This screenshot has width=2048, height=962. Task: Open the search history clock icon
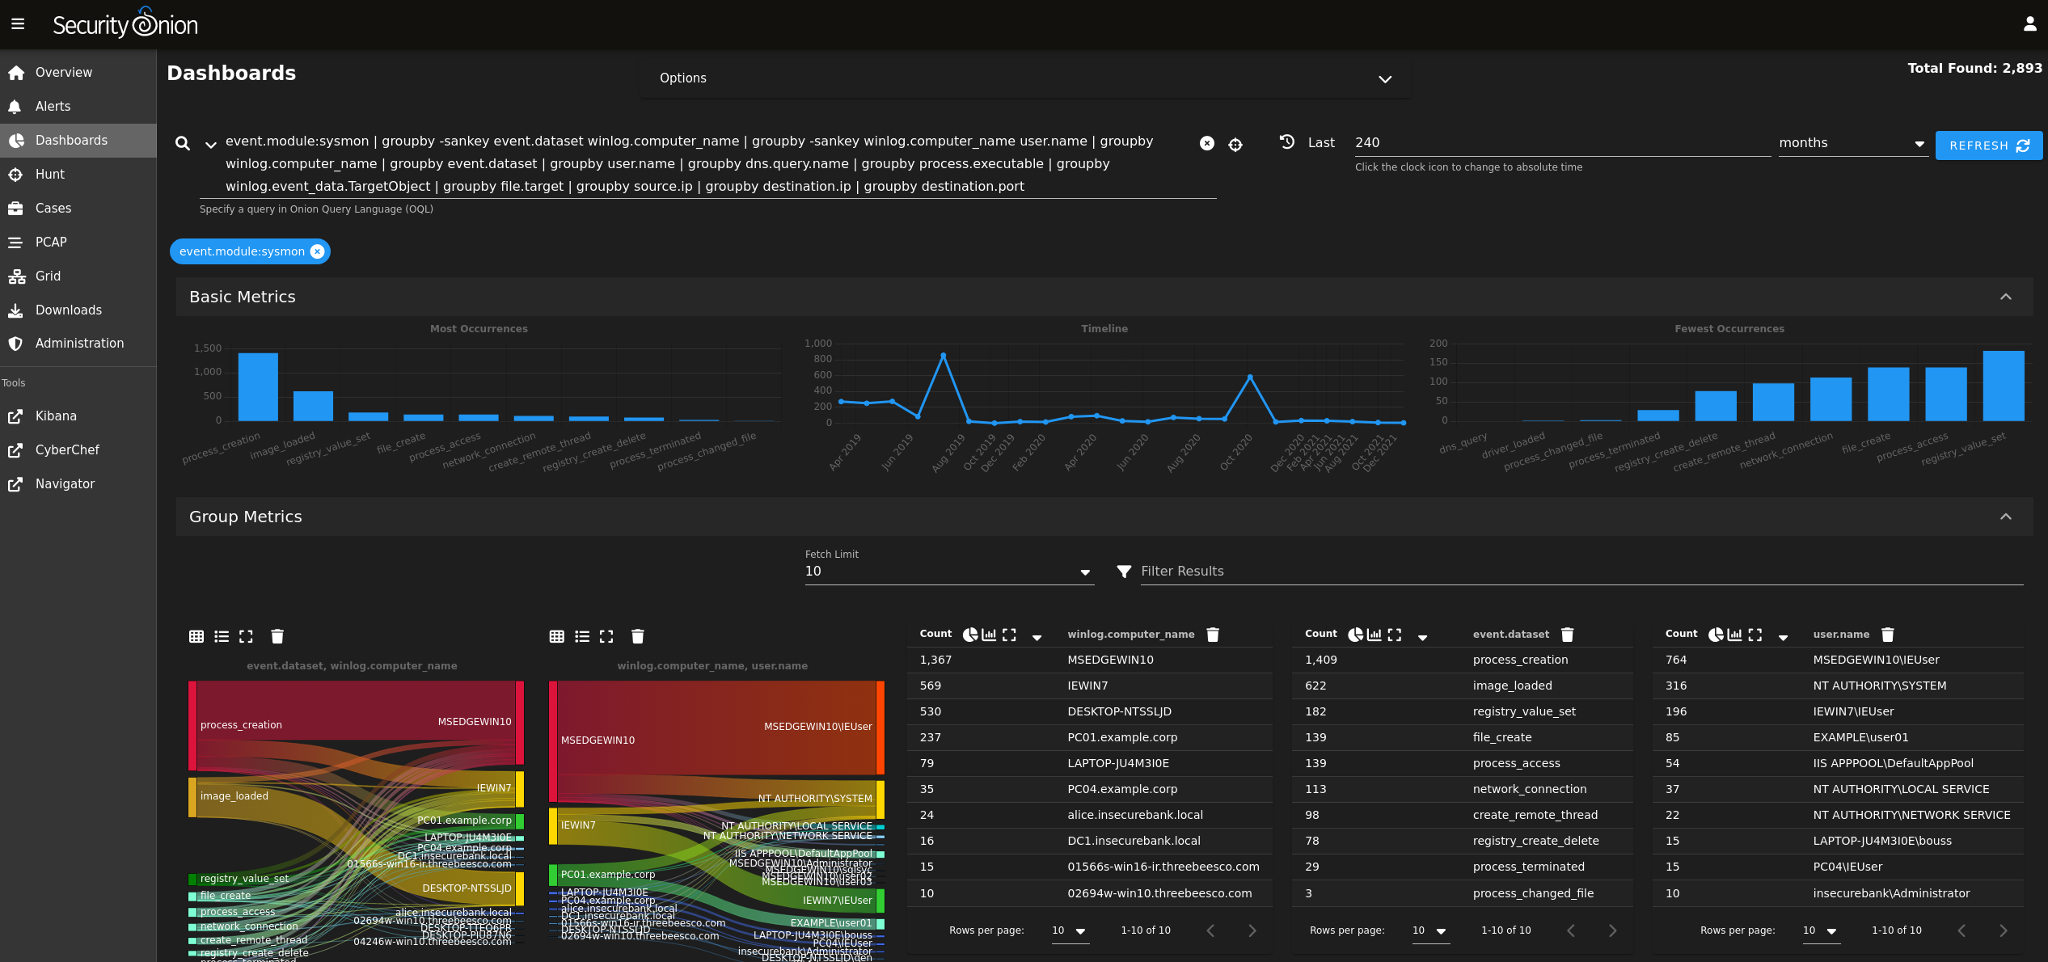coord(1286,142)
